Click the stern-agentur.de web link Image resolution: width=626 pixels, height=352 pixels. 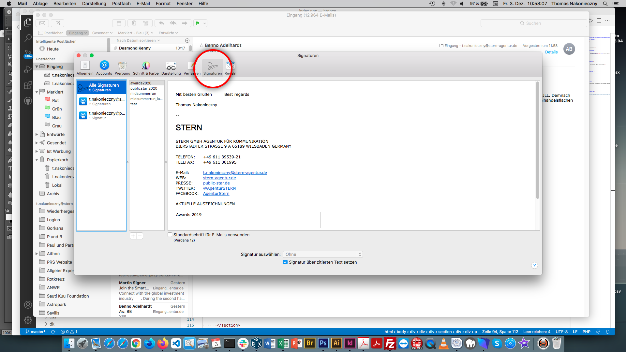click(219, 178)
